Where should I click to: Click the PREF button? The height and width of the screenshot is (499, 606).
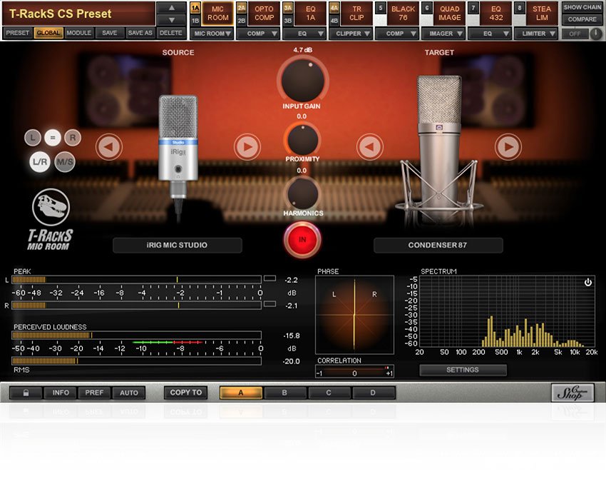[94, 393]
